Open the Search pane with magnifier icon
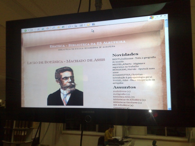195x146 pixels. [x=53, y=28]
